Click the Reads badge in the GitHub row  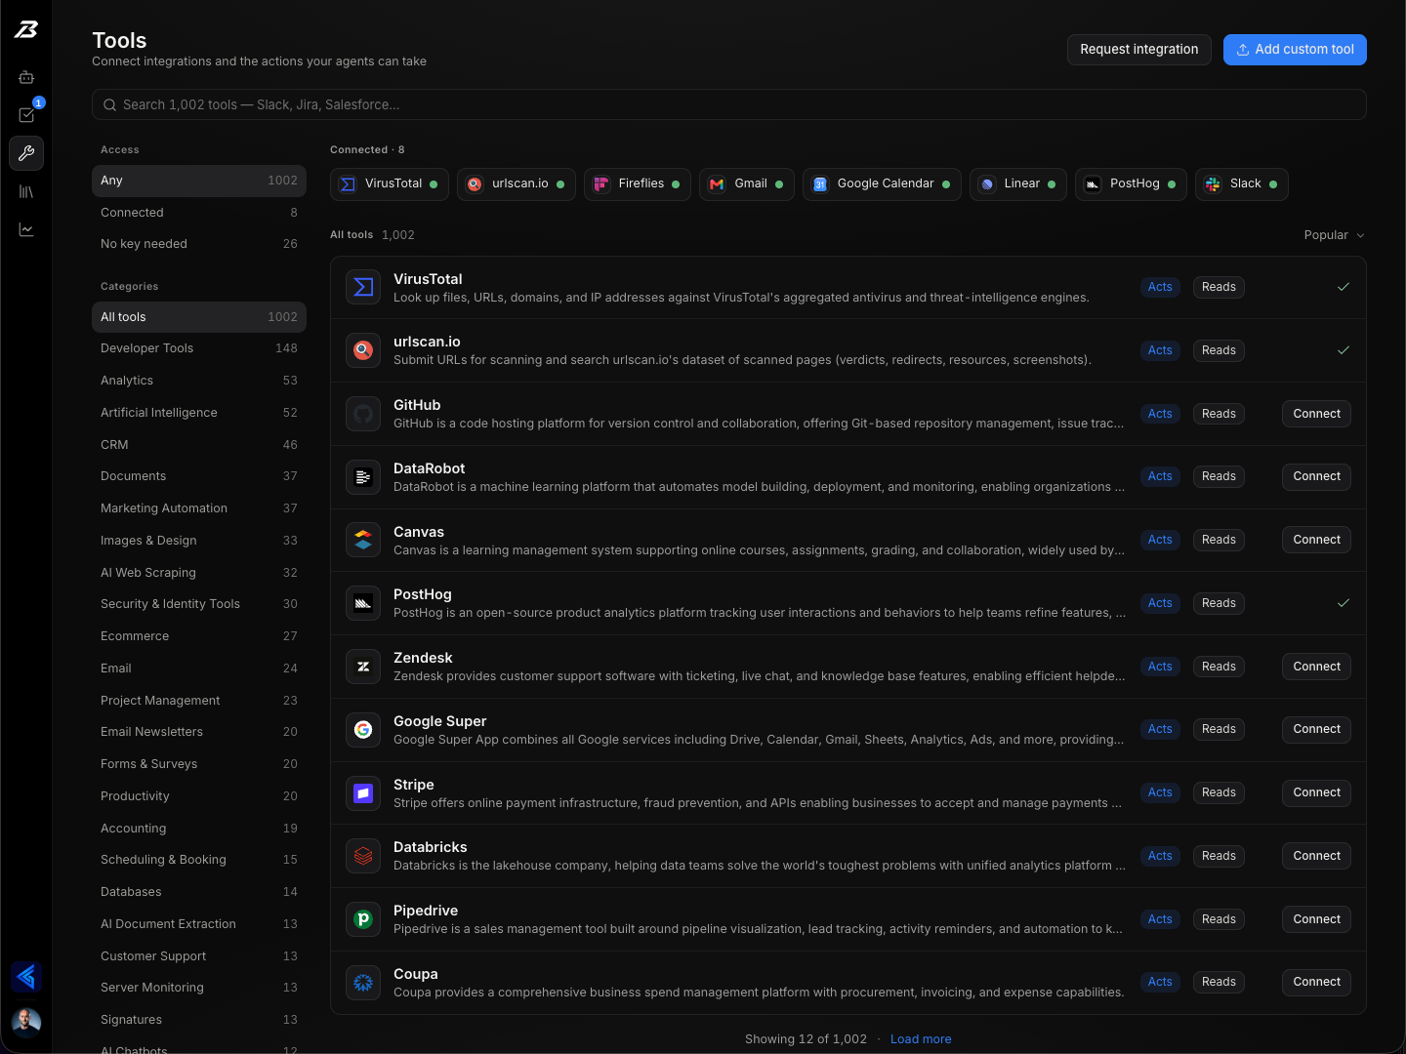[1219, 414]
